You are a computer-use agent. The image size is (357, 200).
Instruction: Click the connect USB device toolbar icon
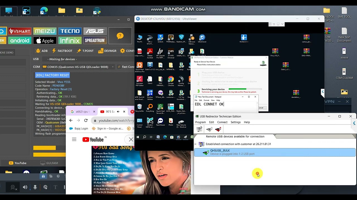[x=209, y=129]
